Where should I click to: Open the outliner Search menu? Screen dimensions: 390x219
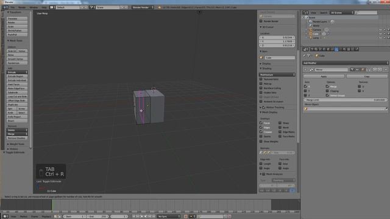tap(324, 13)
